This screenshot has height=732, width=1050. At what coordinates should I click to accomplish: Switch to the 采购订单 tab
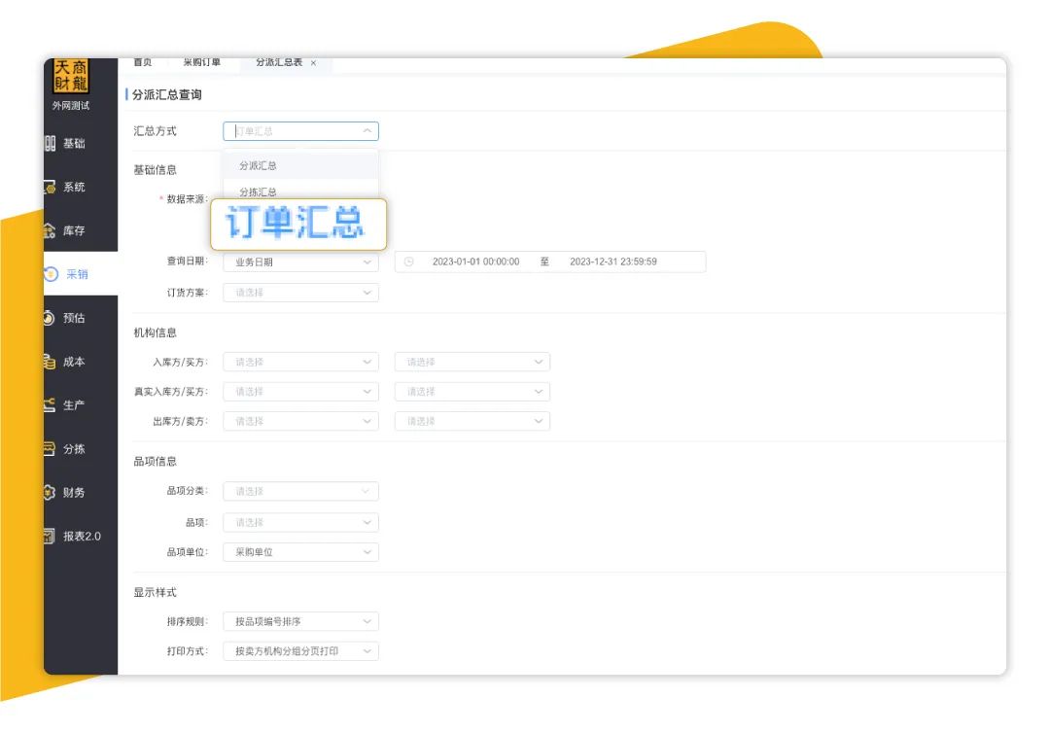pos(201,62)
